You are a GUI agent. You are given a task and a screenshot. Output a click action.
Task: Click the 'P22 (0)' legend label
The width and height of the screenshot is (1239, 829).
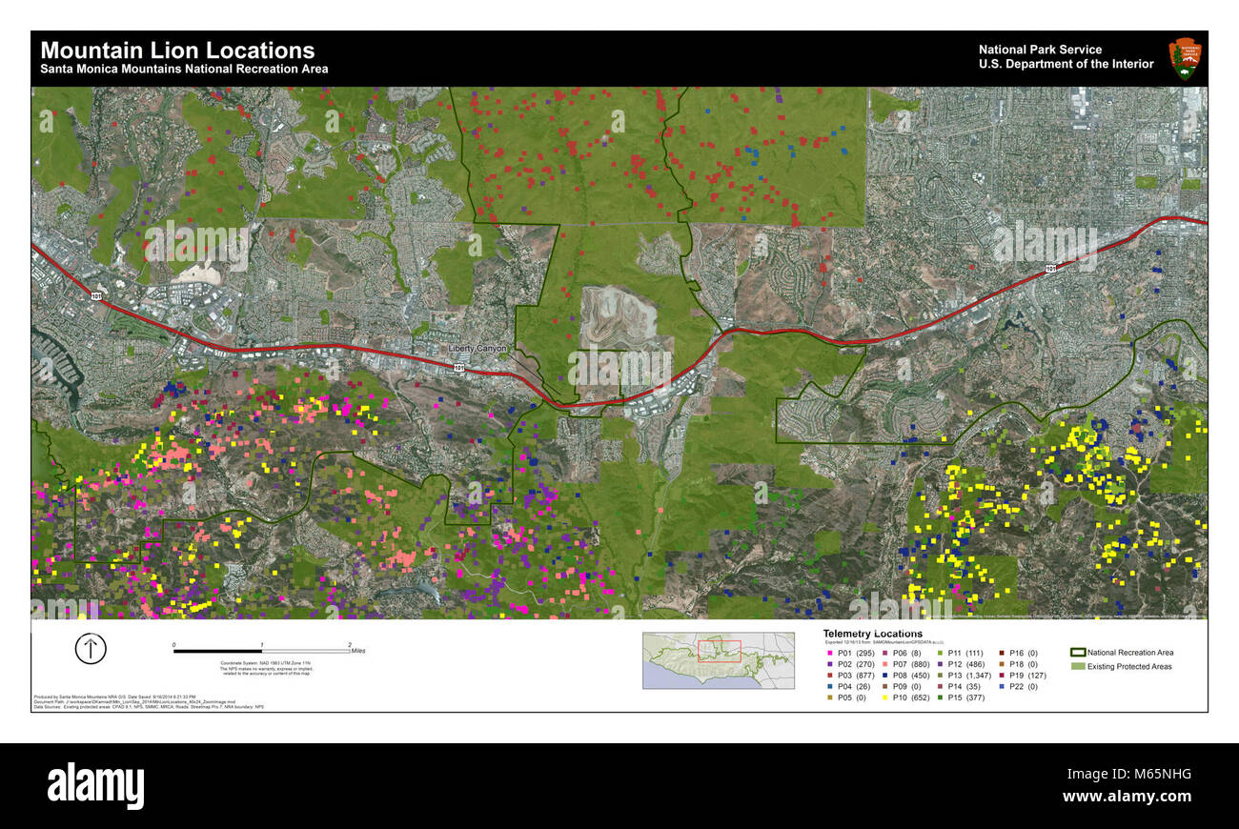(1024, 686)
